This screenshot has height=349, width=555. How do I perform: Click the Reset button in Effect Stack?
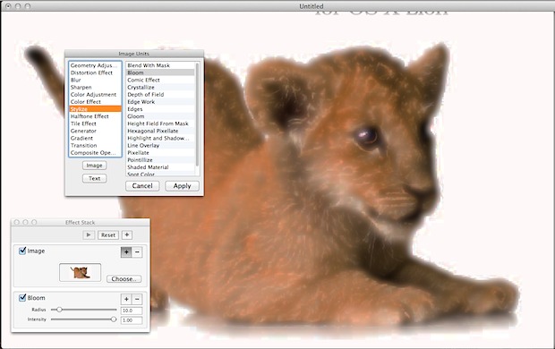click(108, 234)
